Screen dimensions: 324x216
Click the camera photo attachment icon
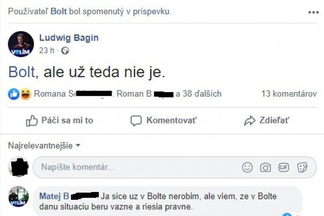(265, 167)
